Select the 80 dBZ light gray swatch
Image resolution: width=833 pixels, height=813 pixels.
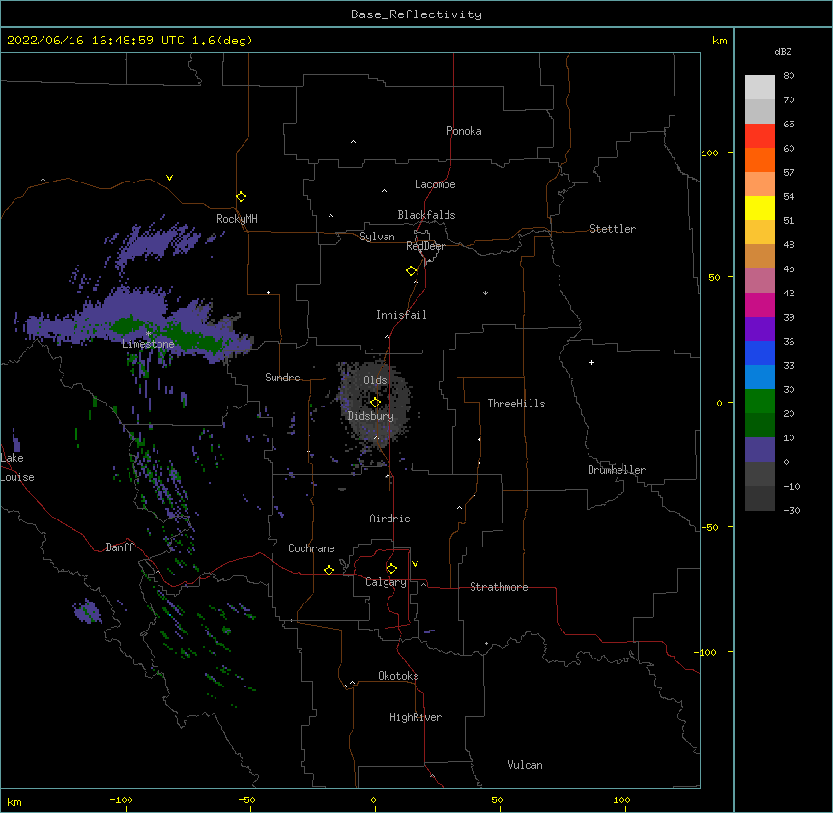tap(760, 87)
